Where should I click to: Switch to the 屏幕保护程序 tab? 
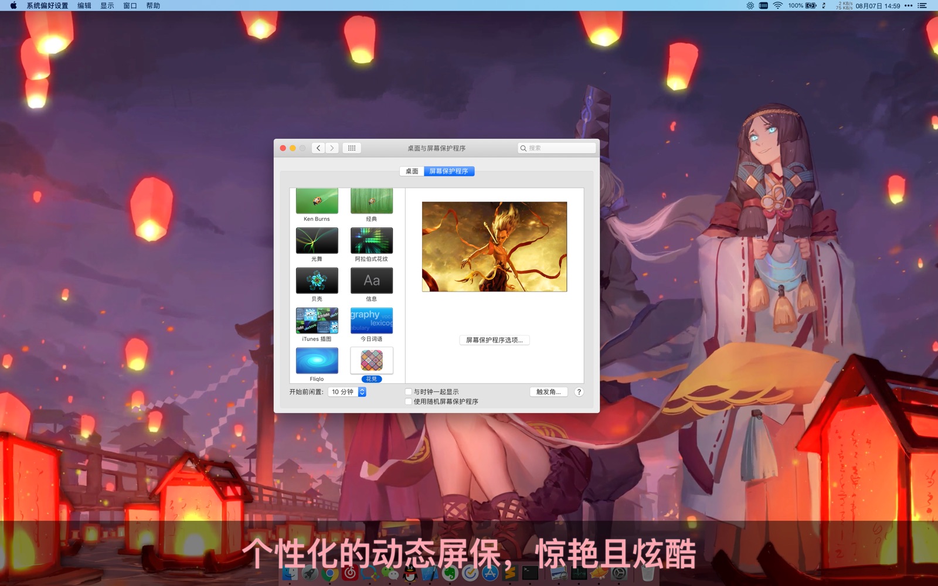click(449, 171)
